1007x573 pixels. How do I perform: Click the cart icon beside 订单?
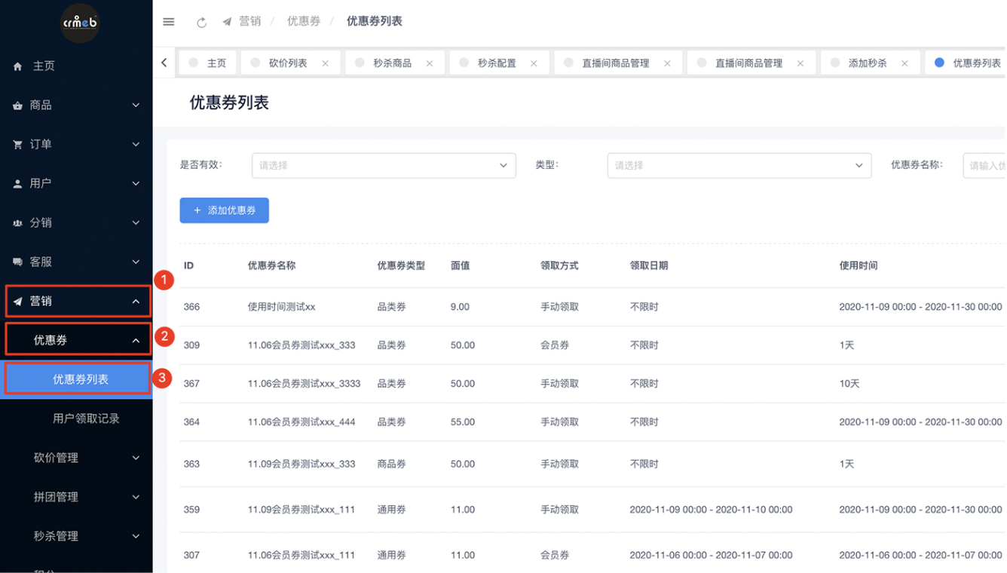(17, 145)
